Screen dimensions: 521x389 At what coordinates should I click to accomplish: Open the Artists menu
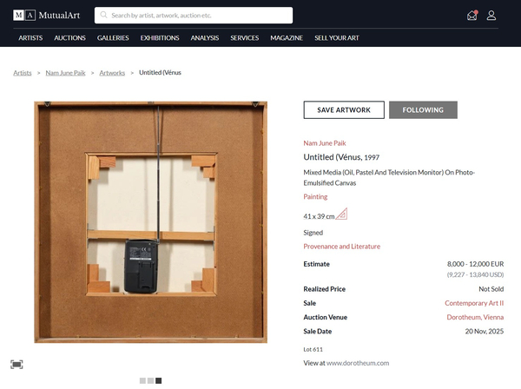(x=30, y=38)
